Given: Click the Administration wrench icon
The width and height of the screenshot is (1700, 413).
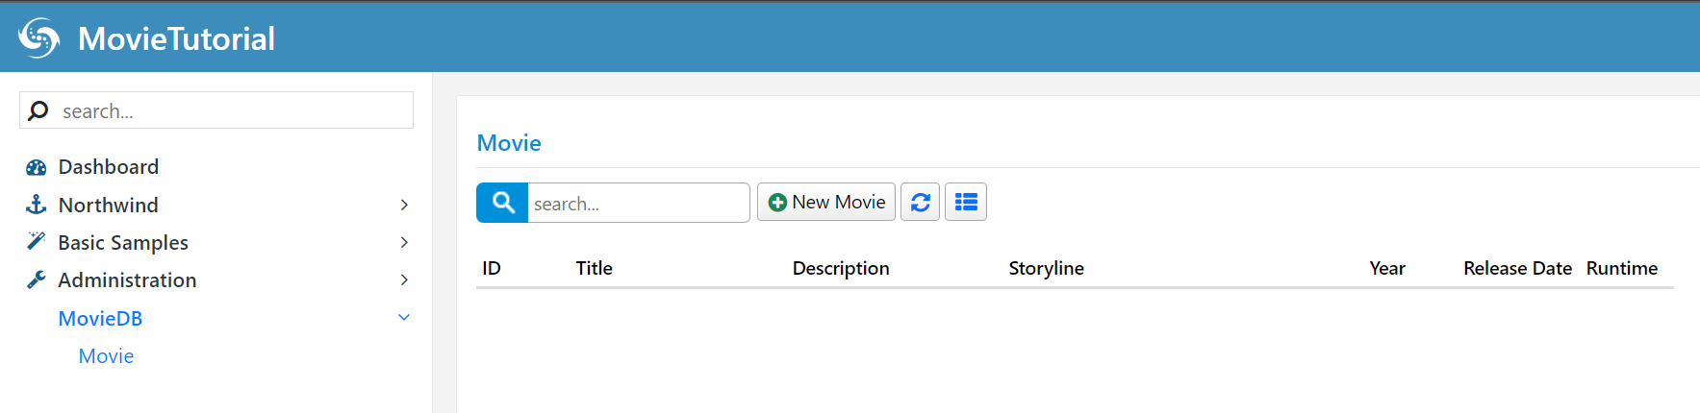Looking at the screenshot, I should pyautogui.click(x=37, y=279).
